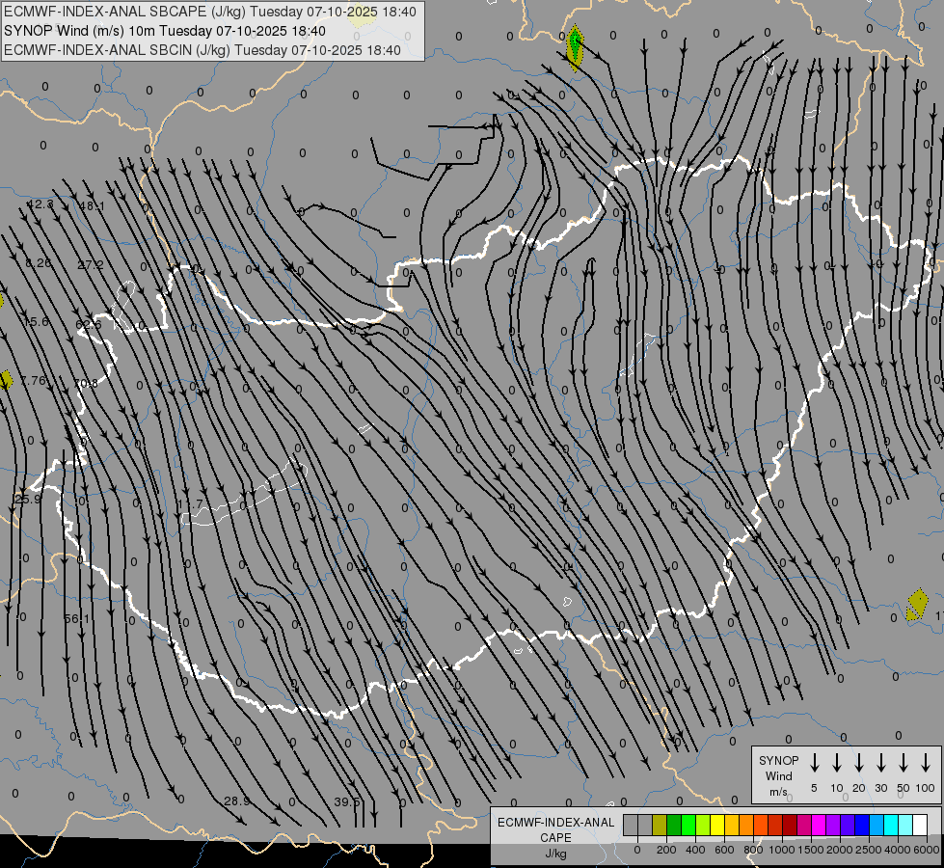Image resolution: width=944 pixels, height=868 pixels.
Task: Click the 48.1 value on the map
Action: coord(93,206)
